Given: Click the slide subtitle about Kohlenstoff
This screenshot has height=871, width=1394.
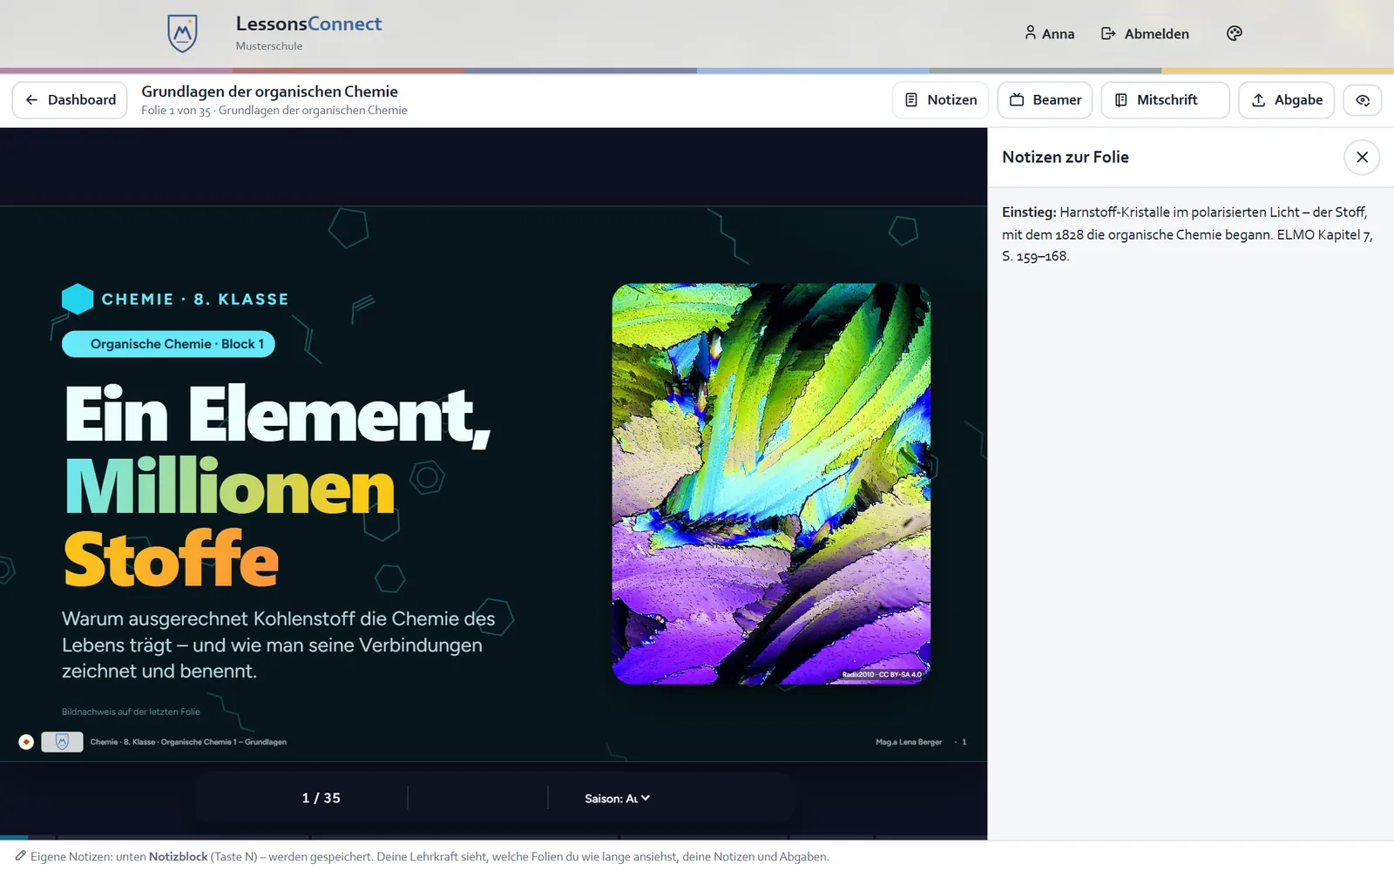Looking at the screenshot, I should (279, 645).
